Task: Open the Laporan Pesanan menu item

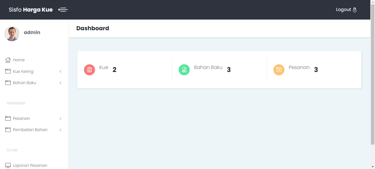Action: [30, 165]
